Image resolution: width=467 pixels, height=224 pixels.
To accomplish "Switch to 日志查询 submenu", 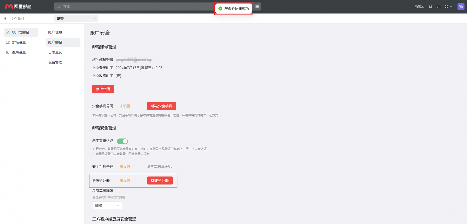I will 55,52.
